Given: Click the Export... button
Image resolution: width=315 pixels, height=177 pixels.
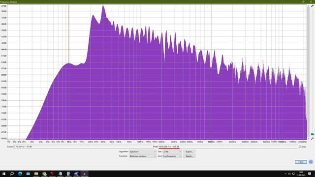Looking at the screenshot, I should pyautogui.click(x=189, y=152).
